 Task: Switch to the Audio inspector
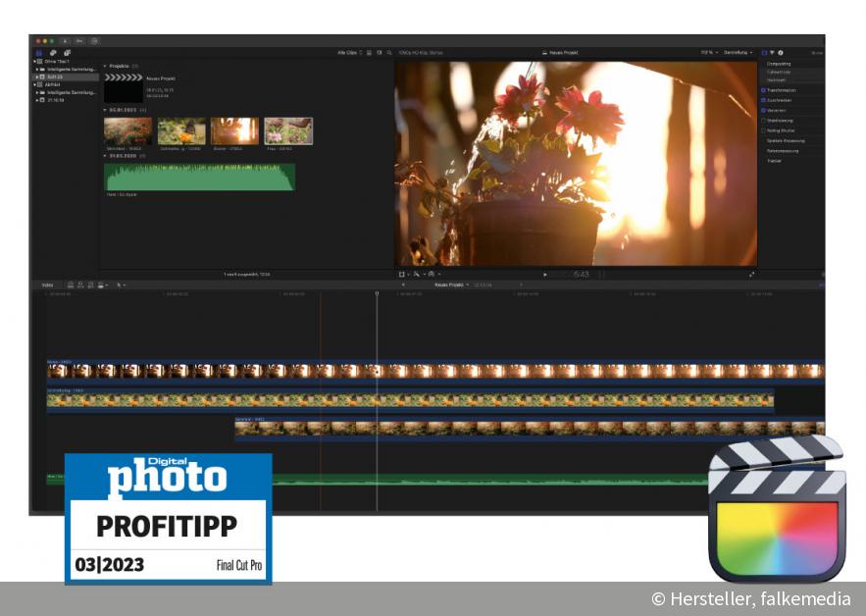pyautogui.click(x=773, y=51)
